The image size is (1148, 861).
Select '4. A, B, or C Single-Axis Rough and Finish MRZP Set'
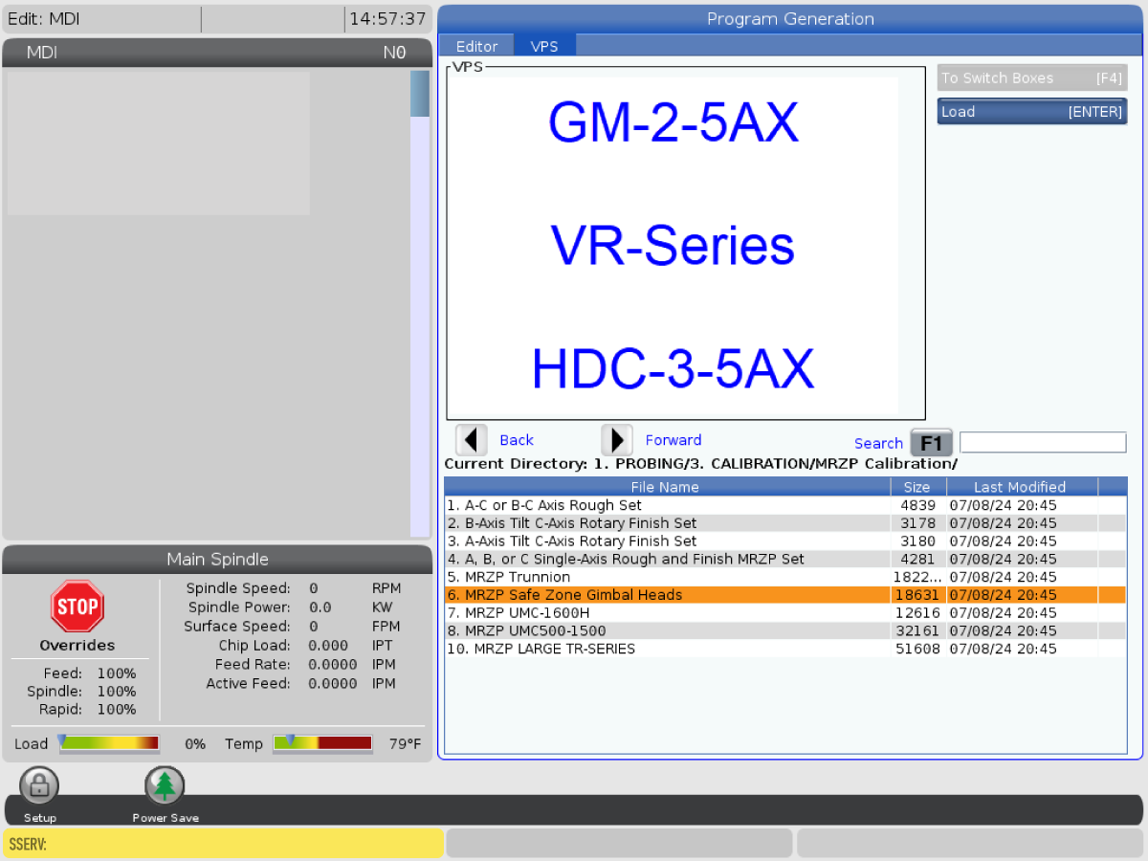785,559
